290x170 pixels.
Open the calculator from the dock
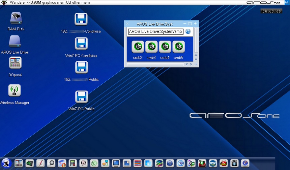72,163
